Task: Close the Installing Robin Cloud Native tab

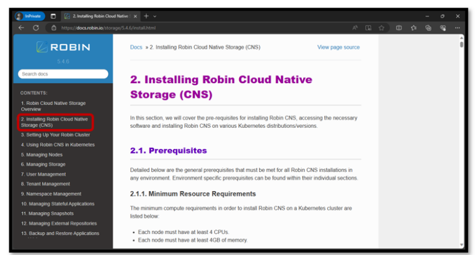Action: (x=135, y=16)
